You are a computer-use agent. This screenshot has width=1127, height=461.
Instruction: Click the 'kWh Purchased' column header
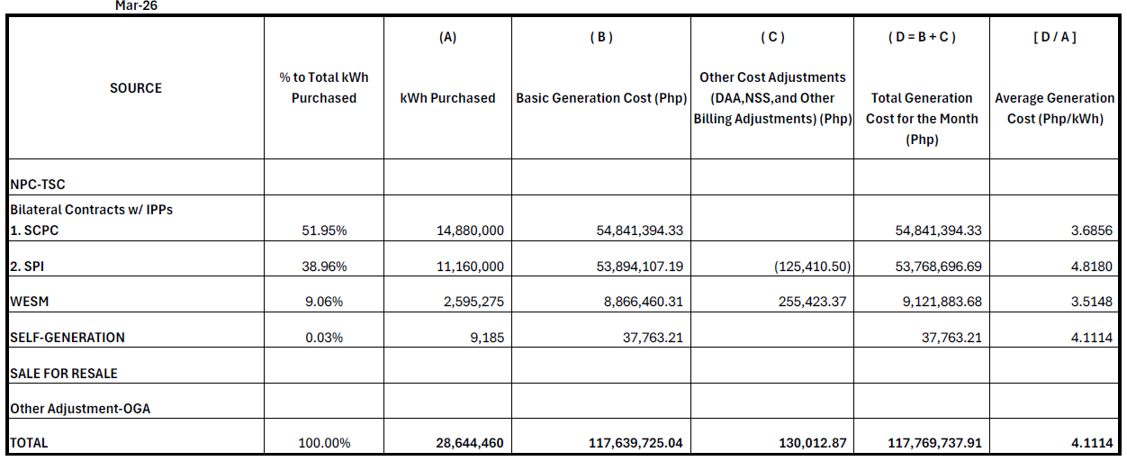447,98
